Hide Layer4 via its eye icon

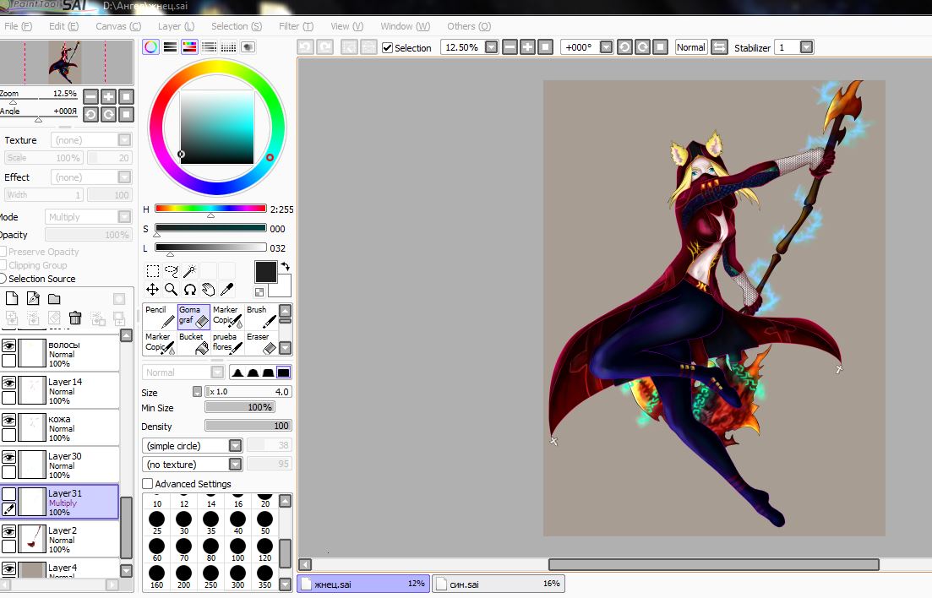(x=8, y=568)
